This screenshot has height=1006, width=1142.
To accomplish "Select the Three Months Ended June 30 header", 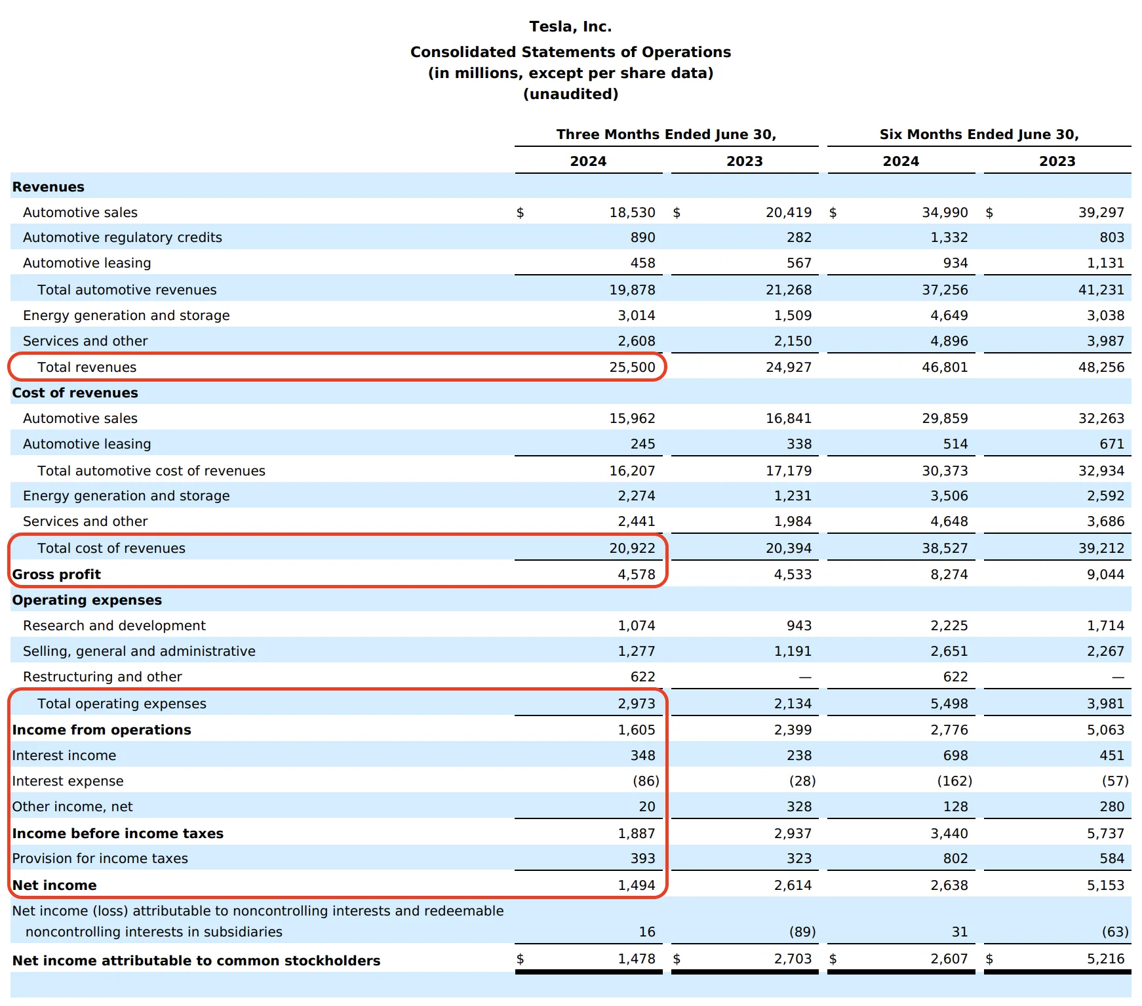I will 666,134.
